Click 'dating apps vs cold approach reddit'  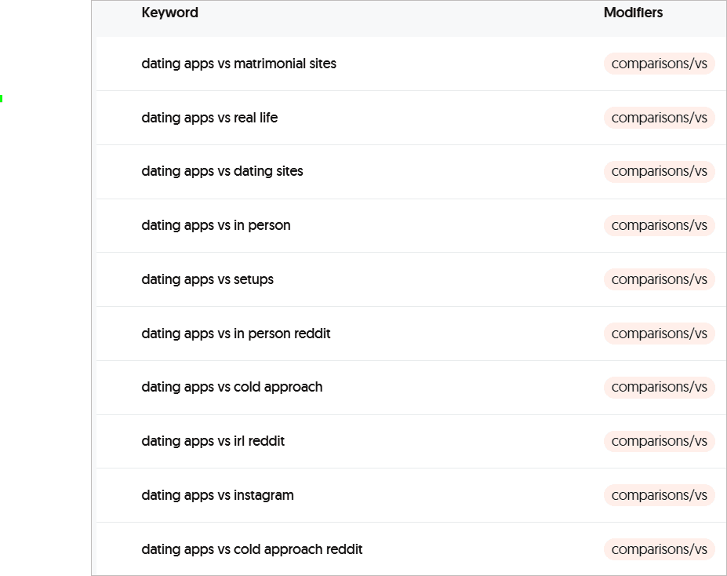point(252,549)
